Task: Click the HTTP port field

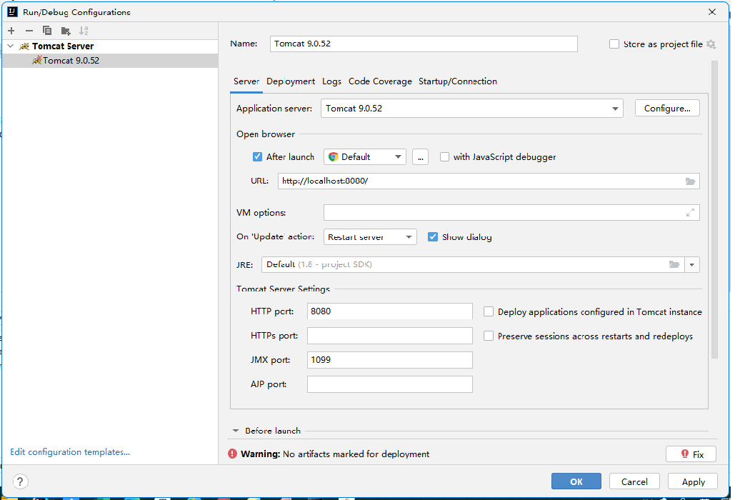Action: point(389,311)
